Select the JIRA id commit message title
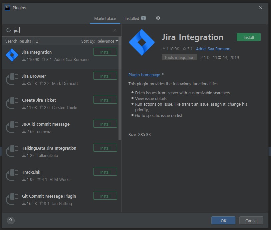The width and height of the screenshot is (271, 230). coord(46,124)
